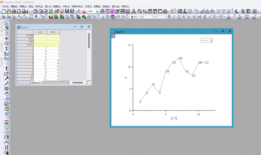The image size is (261, 155).
Task: Select the Screen Reader crosshair tool
Action: click(6, 39)
